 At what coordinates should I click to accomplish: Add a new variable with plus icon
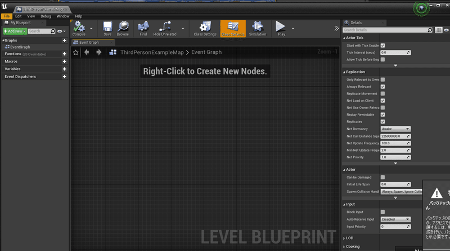(64, 69)
